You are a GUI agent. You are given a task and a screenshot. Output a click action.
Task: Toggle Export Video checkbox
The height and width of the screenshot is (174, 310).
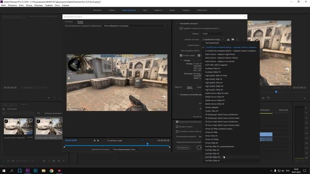coord(181,56)
